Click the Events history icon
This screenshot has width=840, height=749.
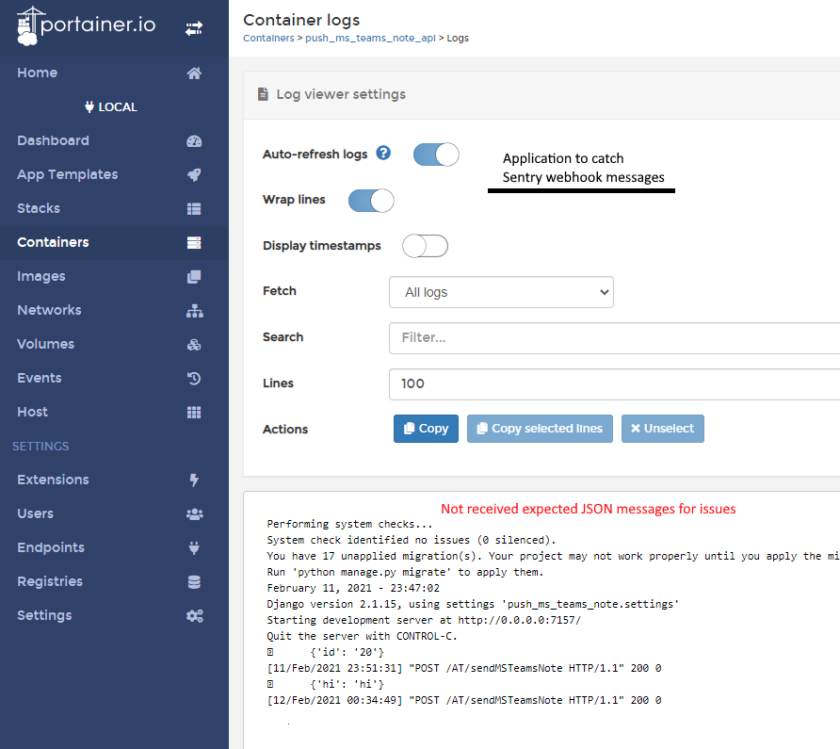pyautogui.click(x=194, y=379)
